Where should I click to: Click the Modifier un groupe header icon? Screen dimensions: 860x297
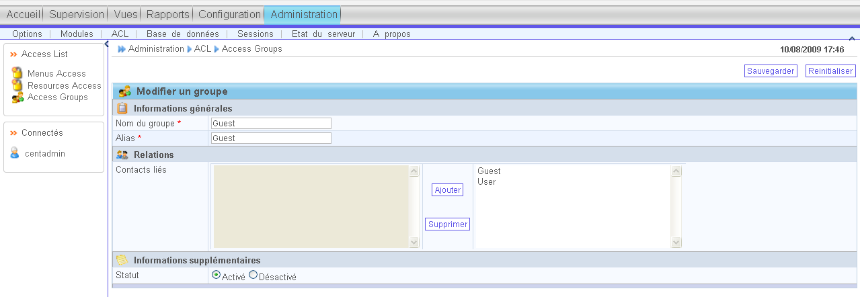pyautogui.click(x=124, y=91)
